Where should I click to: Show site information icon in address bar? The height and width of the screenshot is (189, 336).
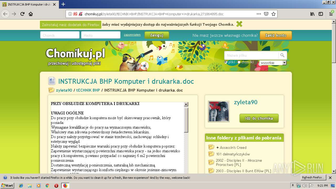pyautogui.click(x=70, y=14)
